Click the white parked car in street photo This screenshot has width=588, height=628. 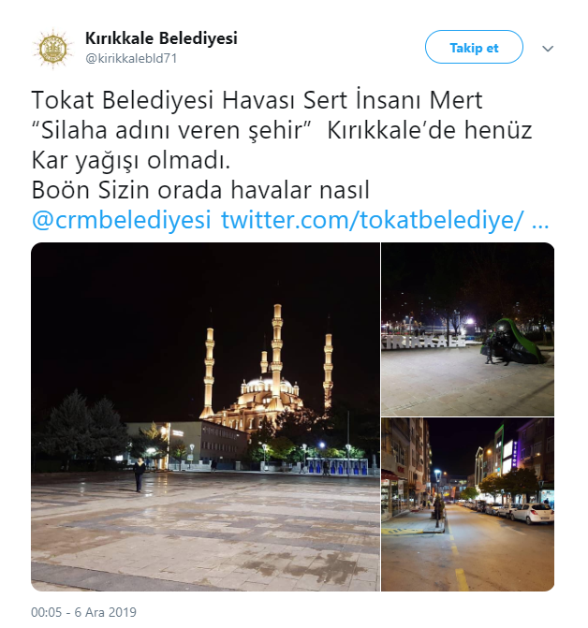tap(533, 514)
